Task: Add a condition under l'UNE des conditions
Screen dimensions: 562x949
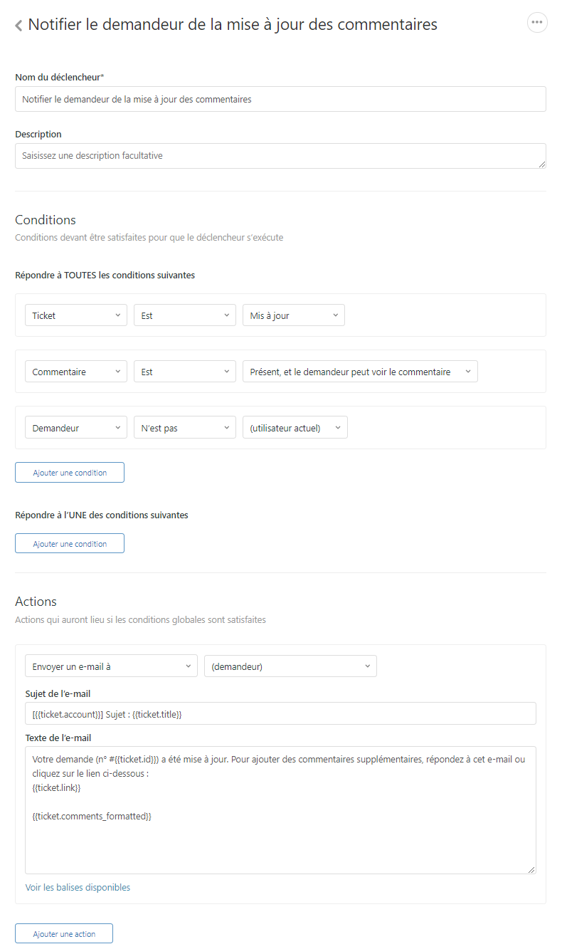Action: (x=70, y=544)
